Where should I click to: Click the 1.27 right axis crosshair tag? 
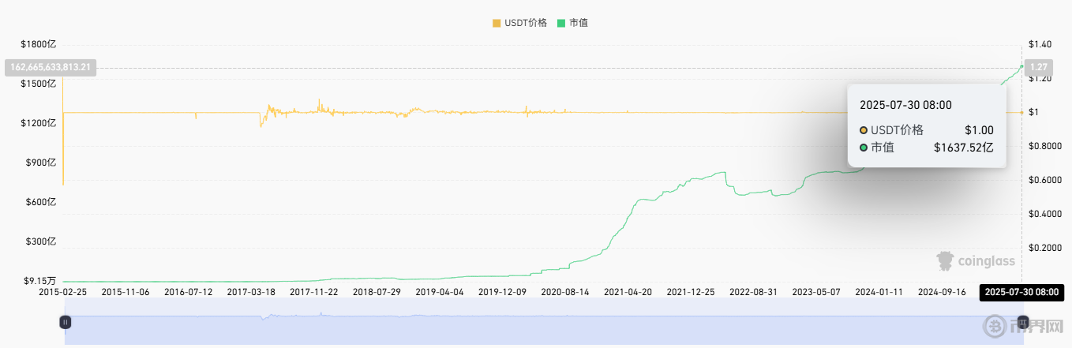pos(1038,68)
